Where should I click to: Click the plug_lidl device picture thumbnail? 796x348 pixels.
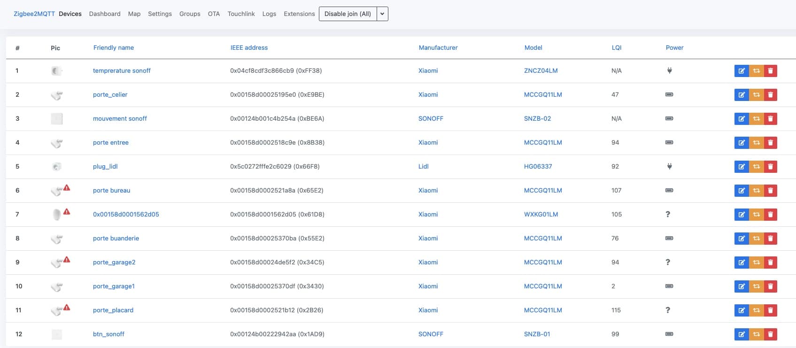(57, 166)
